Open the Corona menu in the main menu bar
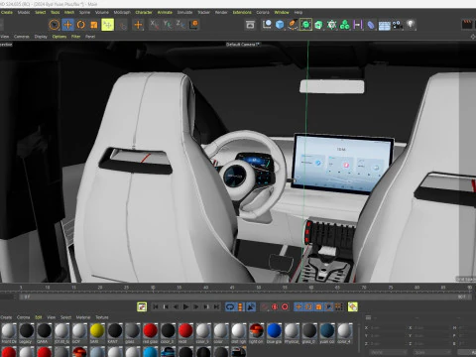This screenshot has height=357, width=476. tap(263, 12)
